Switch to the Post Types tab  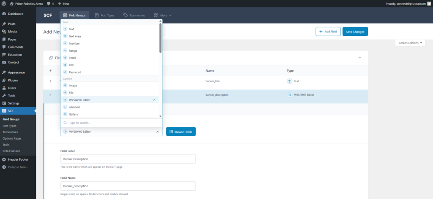point(104,15)
